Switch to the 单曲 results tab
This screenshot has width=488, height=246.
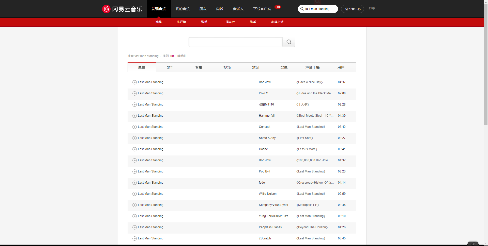(x=142, y=67)
